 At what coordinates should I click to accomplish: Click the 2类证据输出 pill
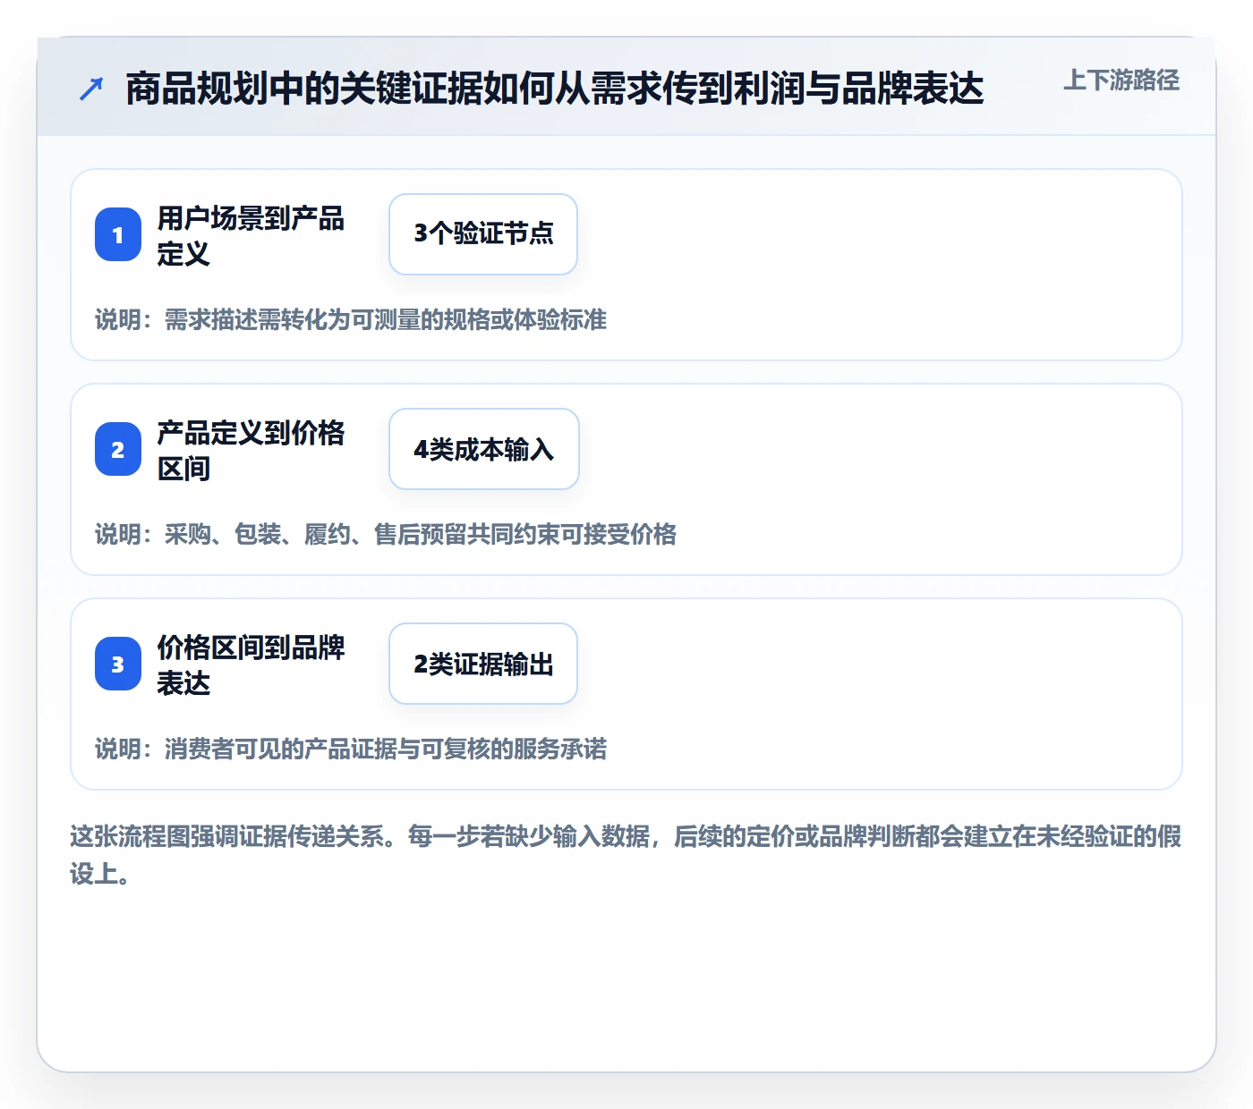(x=483, y=664)
